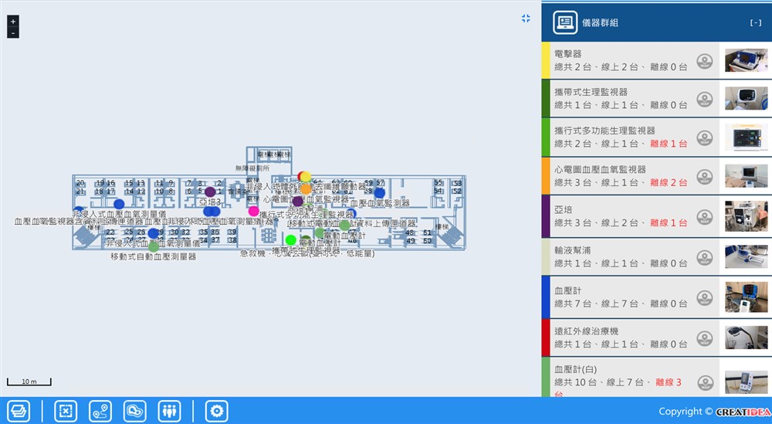
Task: Open the 攜行式多功能生理監視器 thumbnail image
Action: [746, 138]
